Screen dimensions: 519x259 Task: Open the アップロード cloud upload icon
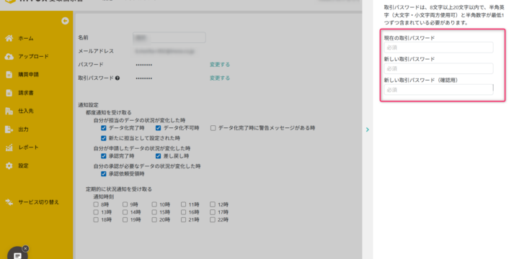pos(9,57)
